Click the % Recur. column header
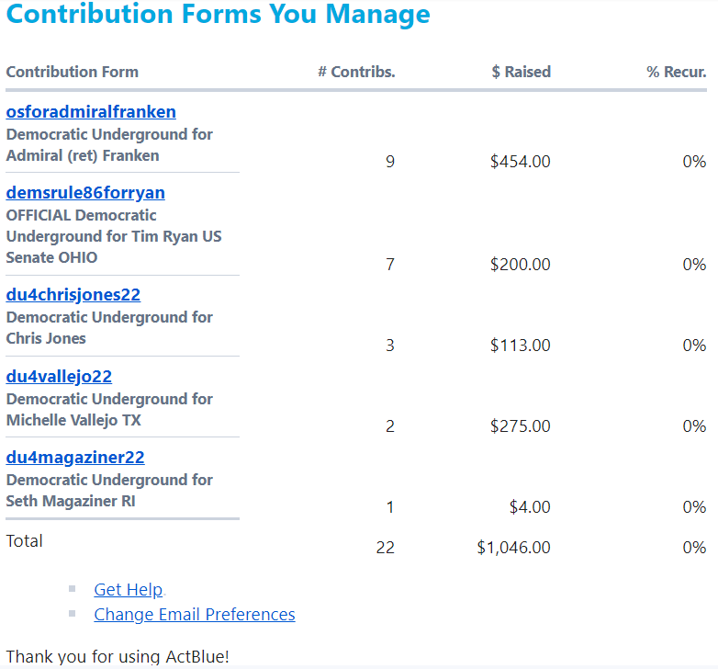This screenshot has width=718, height=669. [676, 72]
